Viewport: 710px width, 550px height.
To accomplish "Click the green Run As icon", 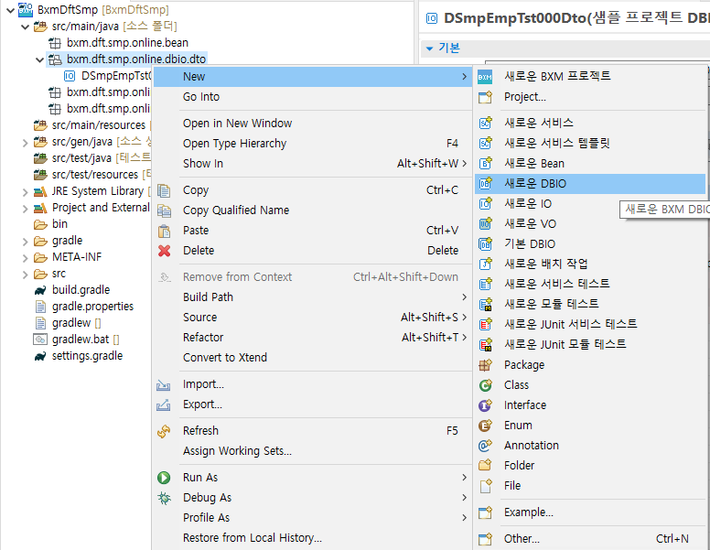I will [x=165, y=478].
